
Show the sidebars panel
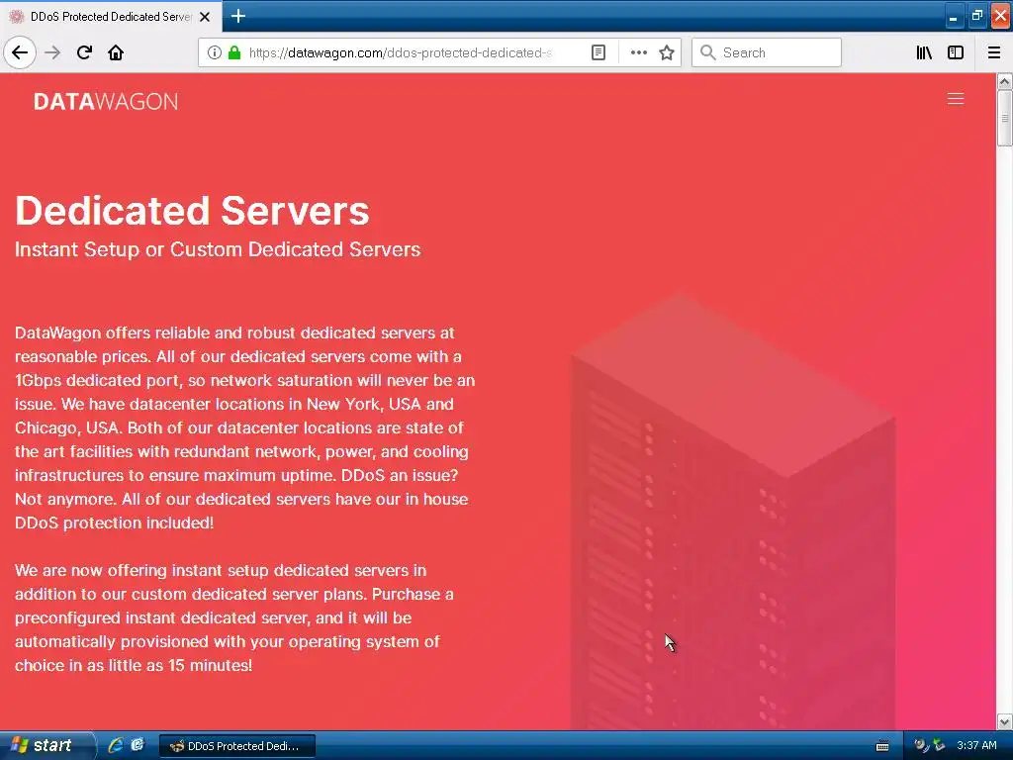[x=956, y=52]
